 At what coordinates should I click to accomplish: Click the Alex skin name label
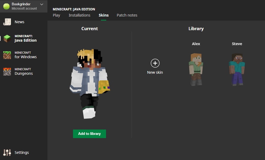(196, 44)
